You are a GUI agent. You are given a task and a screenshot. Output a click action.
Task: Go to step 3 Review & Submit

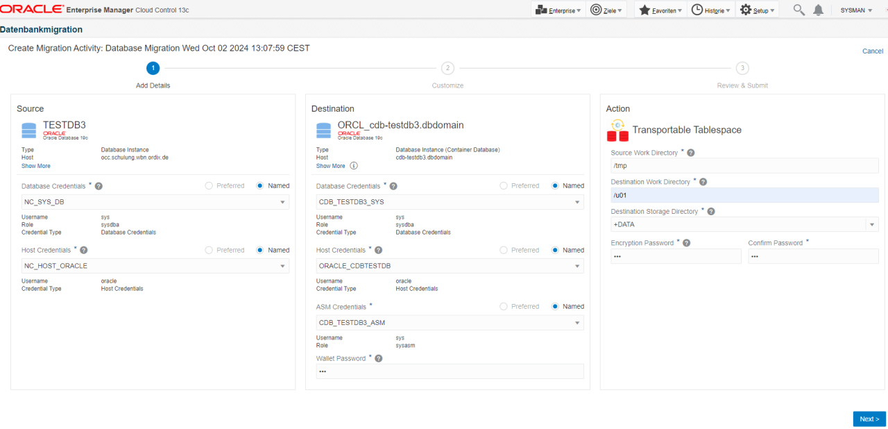tap(742, 68)
